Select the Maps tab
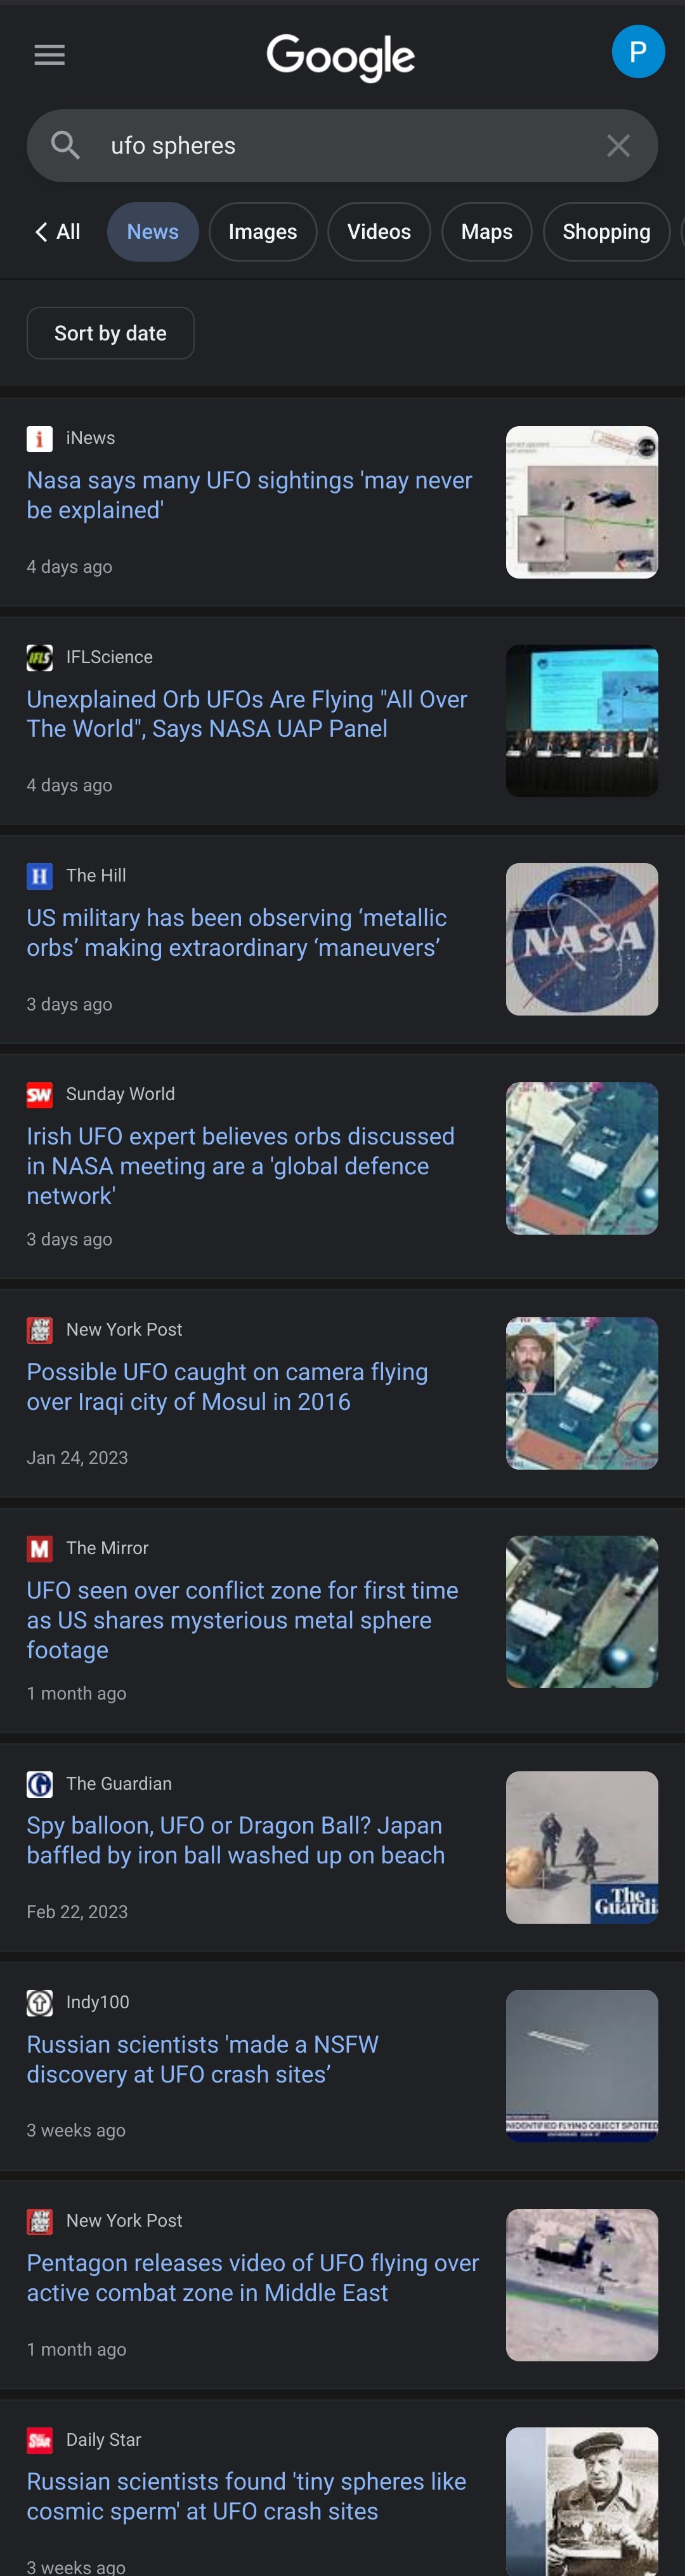Viewport: 685px width, 2576px height. coord(486,232)
